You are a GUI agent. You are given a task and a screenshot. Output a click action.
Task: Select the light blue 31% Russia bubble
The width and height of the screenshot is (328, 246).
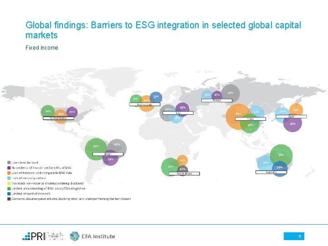pos(207,96)
